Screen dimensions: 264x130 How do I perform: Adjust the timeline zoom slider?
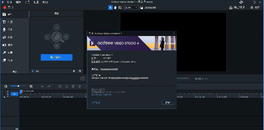[18, 86]
